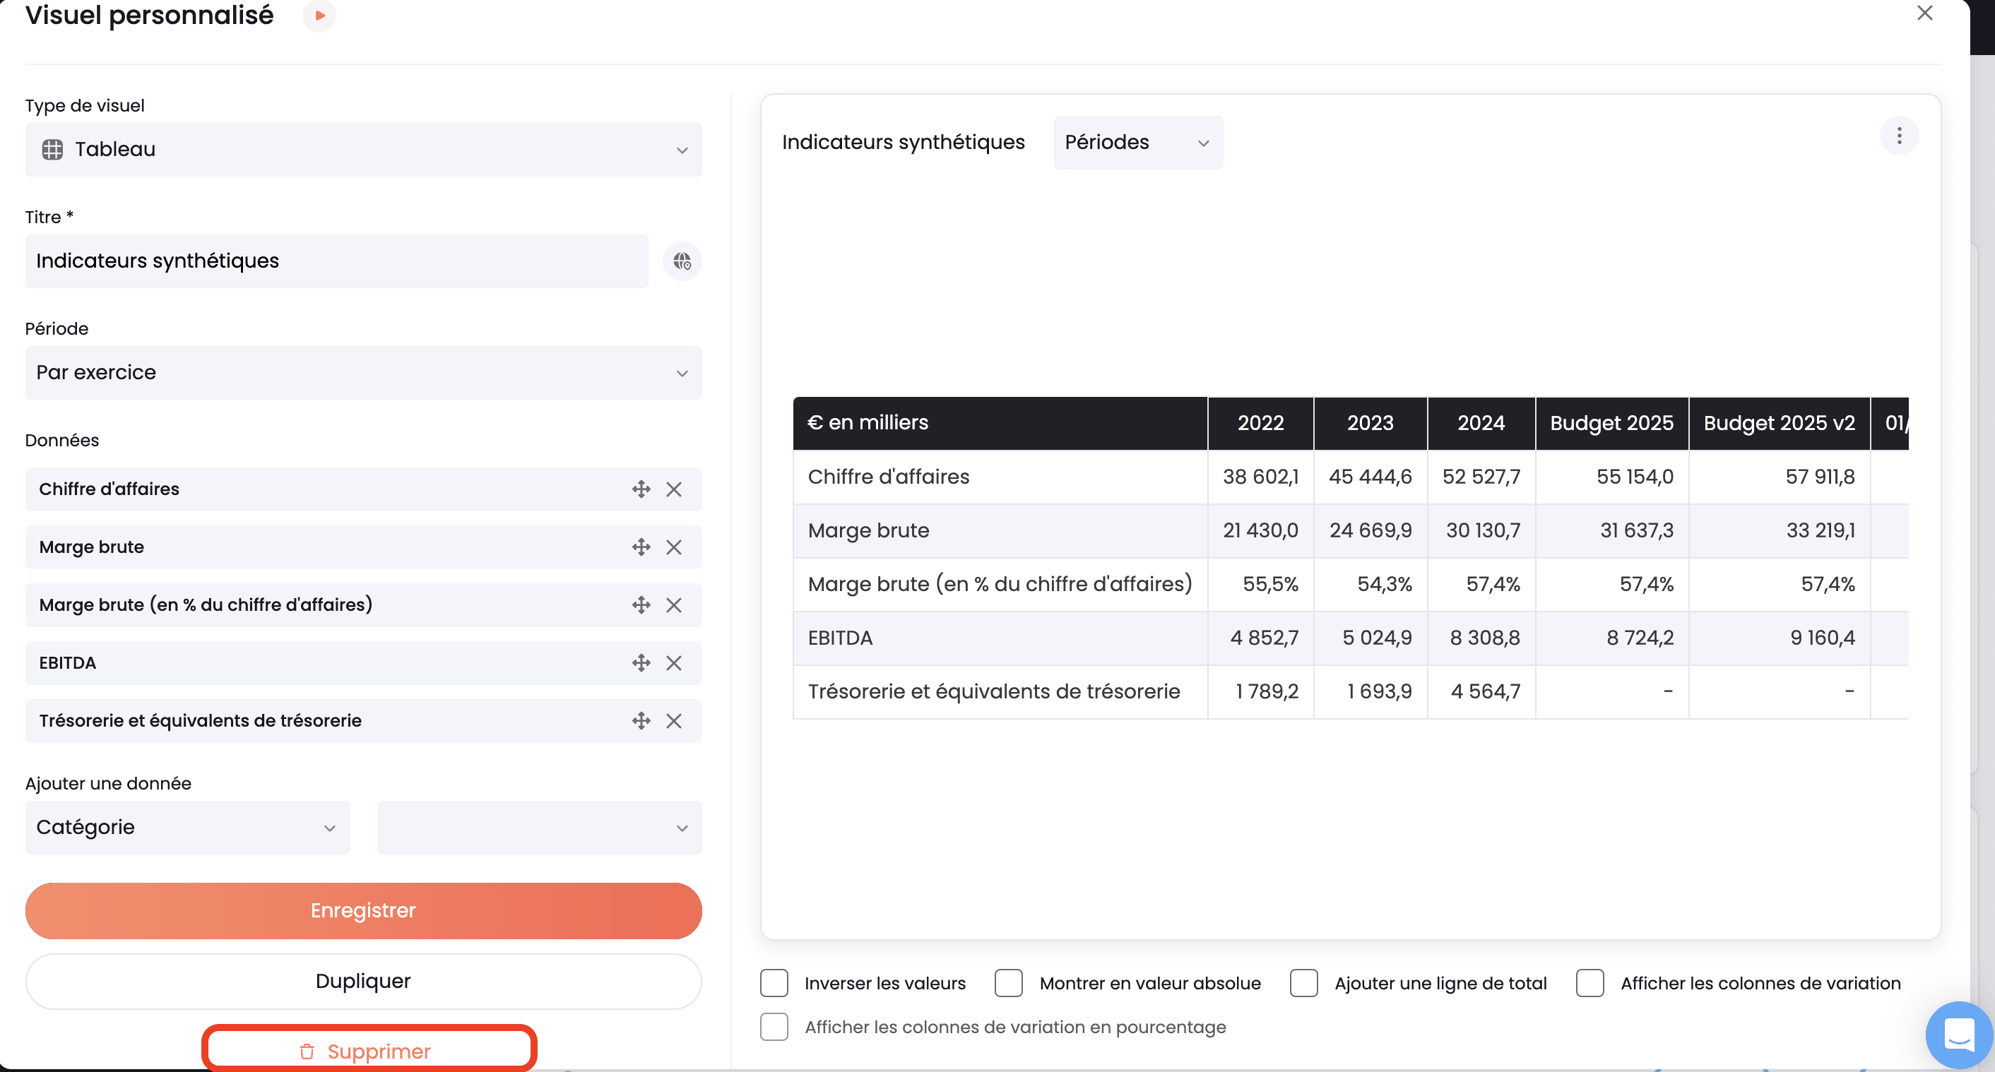The width and height of the screenshot is (1995, 1072).
Task: Grab move handle for Marge brute (en %)
Action: tap(641, 605)
